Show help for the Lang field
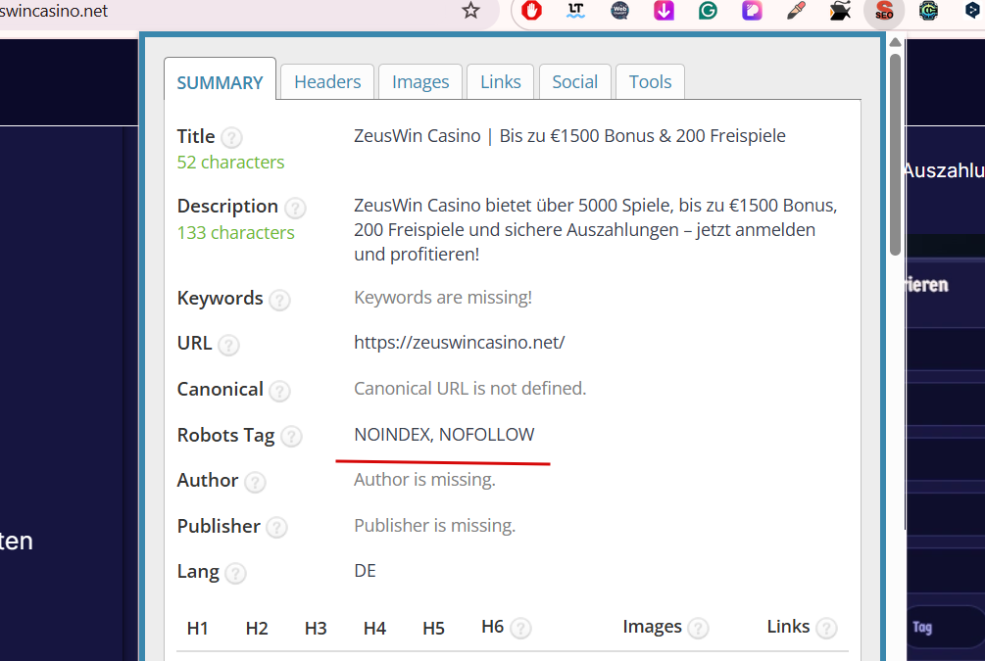 point(235,573)
